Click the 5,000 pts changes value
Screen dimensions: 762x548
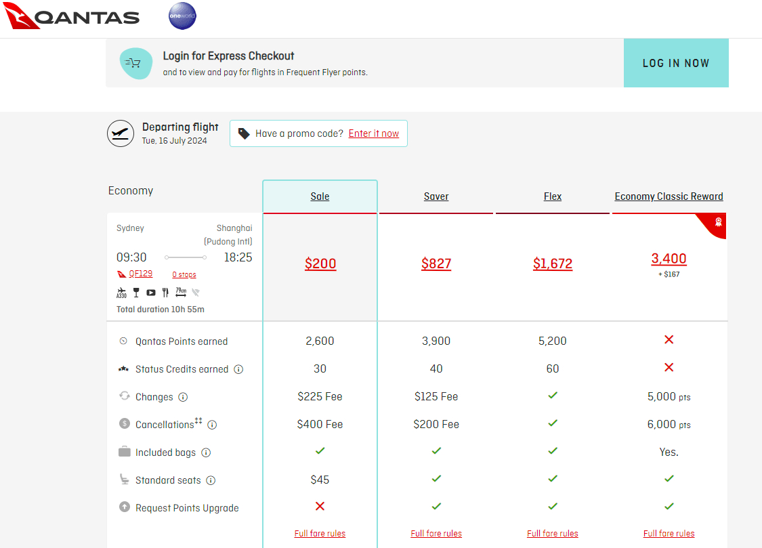click(669, 396)
